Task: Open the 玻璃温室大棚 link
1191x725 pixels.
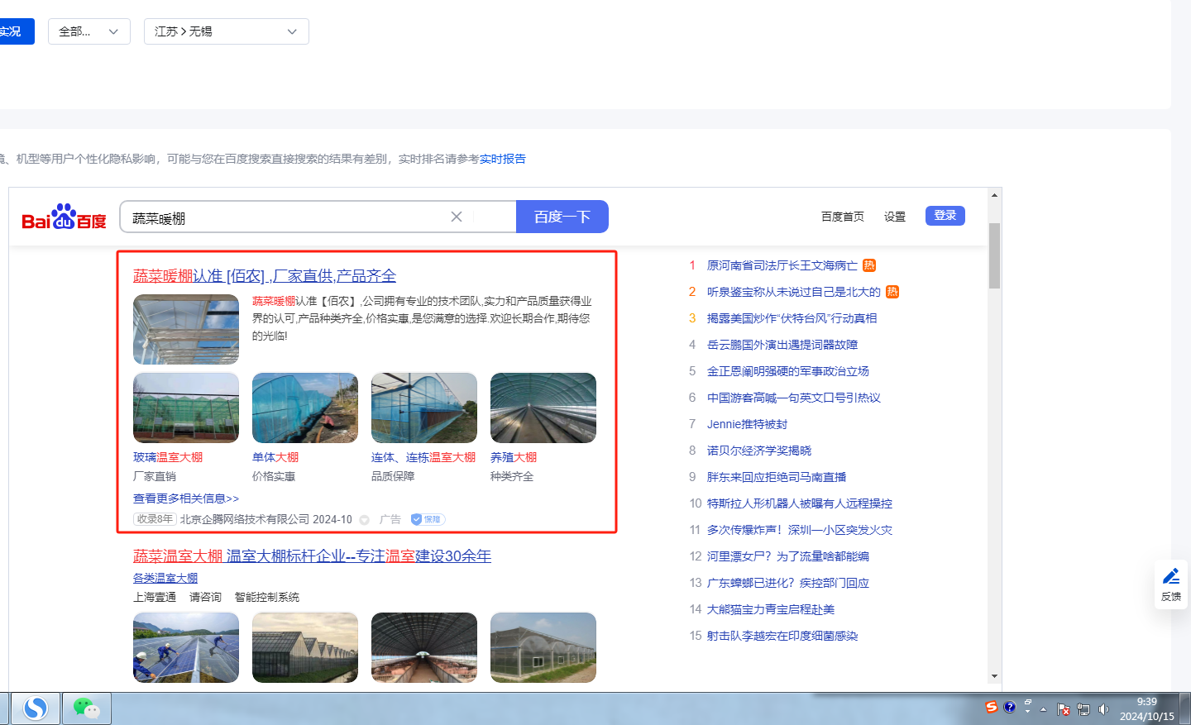Action: click(168, 457)
